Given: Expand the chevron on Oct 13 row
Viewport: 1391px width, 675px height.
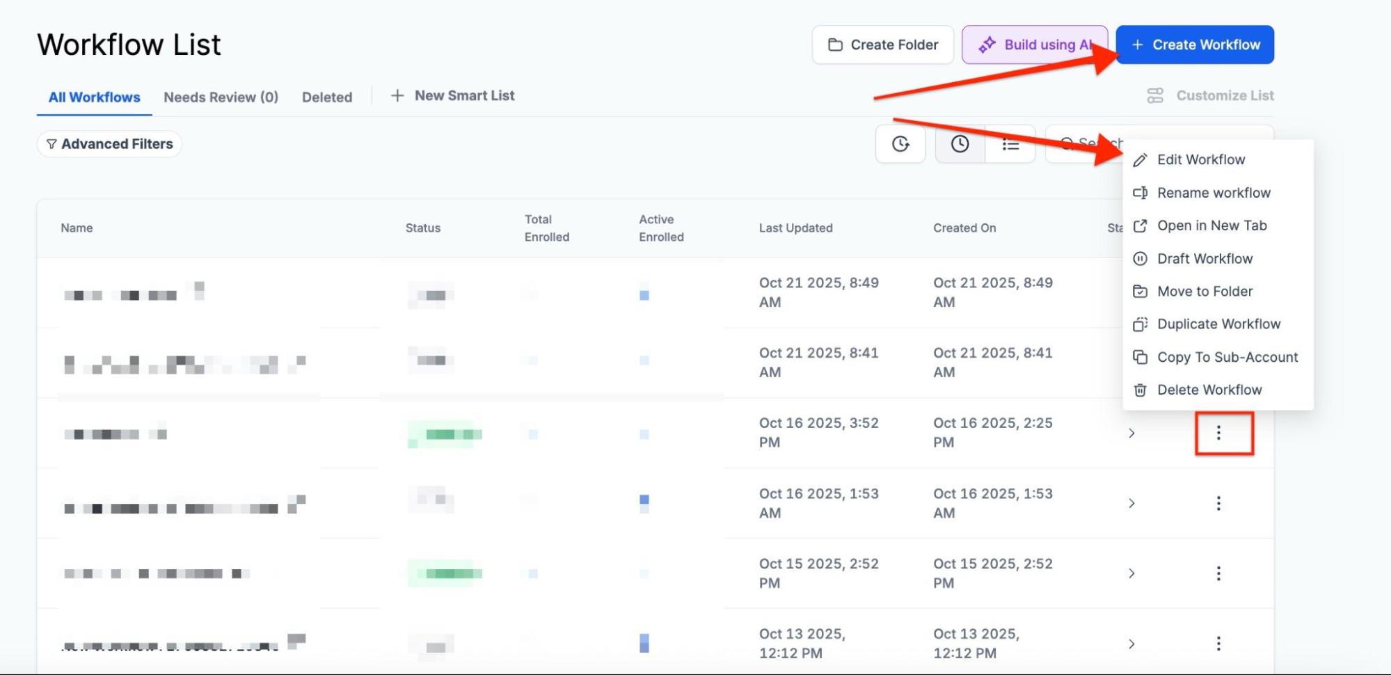Looking at the screenshot, I should point(1131,644).
